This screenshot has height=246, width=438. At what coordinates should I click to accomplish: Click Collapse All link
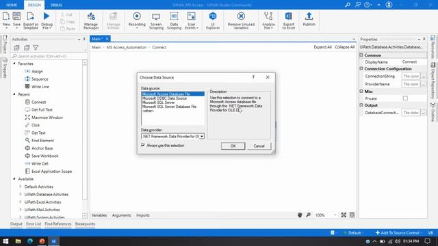click(x=344, y=47)
